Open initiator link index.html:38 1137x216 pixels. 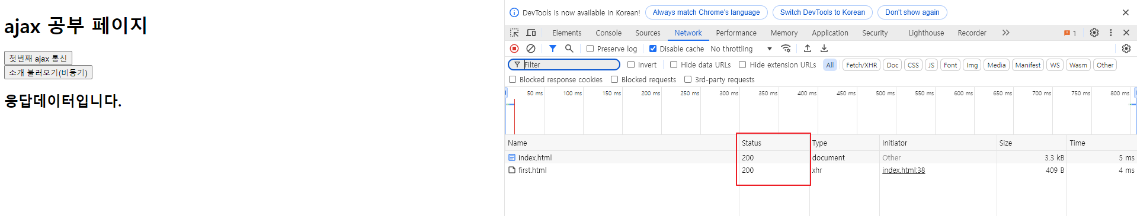point(904,170)
